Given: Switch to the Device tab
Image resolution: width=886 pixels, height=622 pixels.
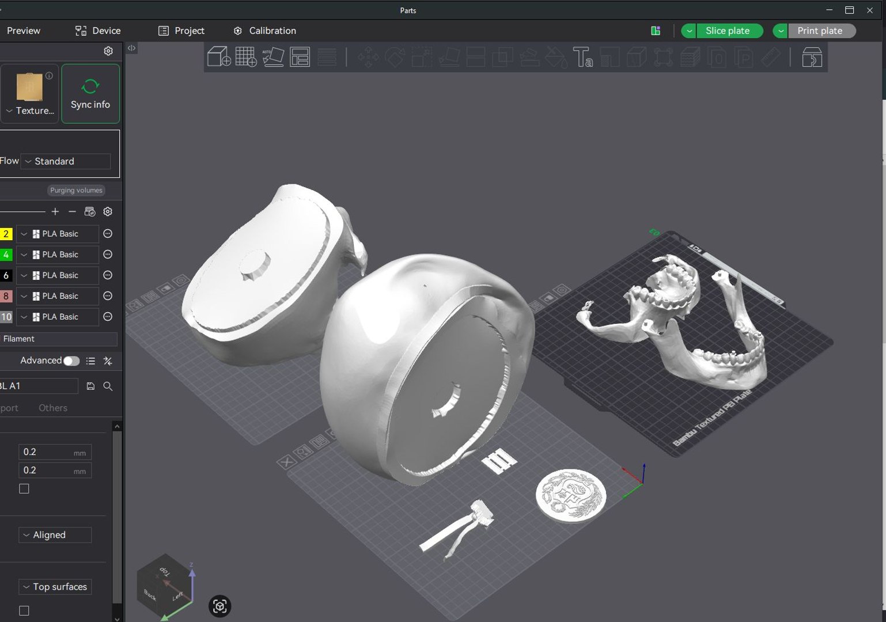Looking at the screenshot, I should pyautogui.click(x=98, y=31).
